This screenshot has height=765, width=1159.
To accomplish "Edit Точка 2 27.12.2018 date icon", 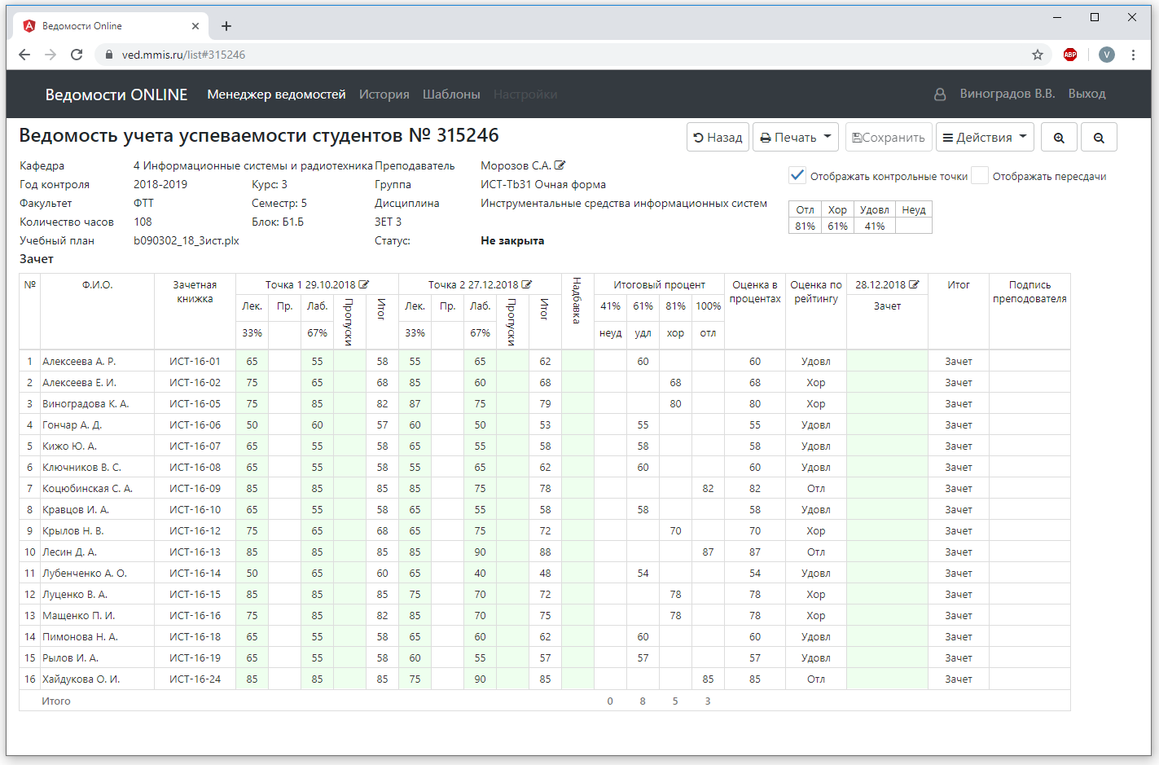I will pos(527,284).
